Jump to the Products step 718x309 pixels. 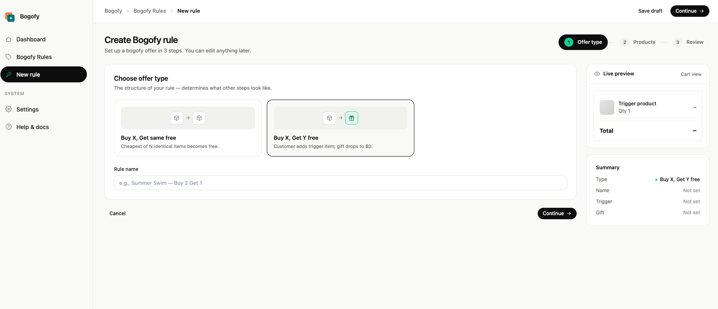638,42
